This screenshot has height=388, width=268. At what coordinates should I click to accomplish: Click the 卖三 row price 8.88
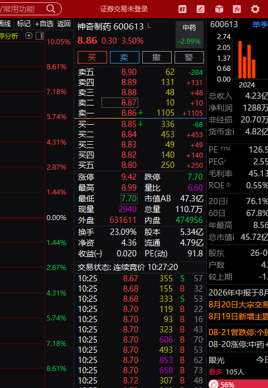129,92
